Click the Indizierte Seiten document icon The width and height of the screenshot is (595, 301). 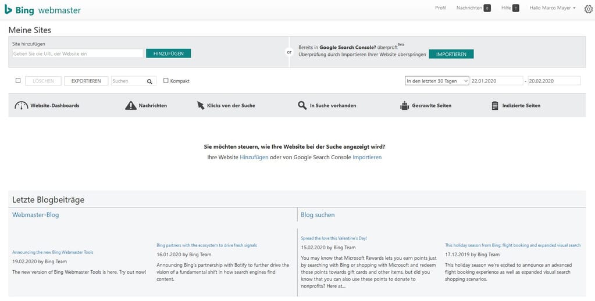495,105
